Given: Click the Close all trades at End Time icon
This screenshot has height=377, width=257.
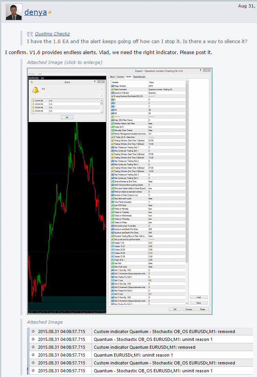Looking at the screenshot, I should pos(112,182).
